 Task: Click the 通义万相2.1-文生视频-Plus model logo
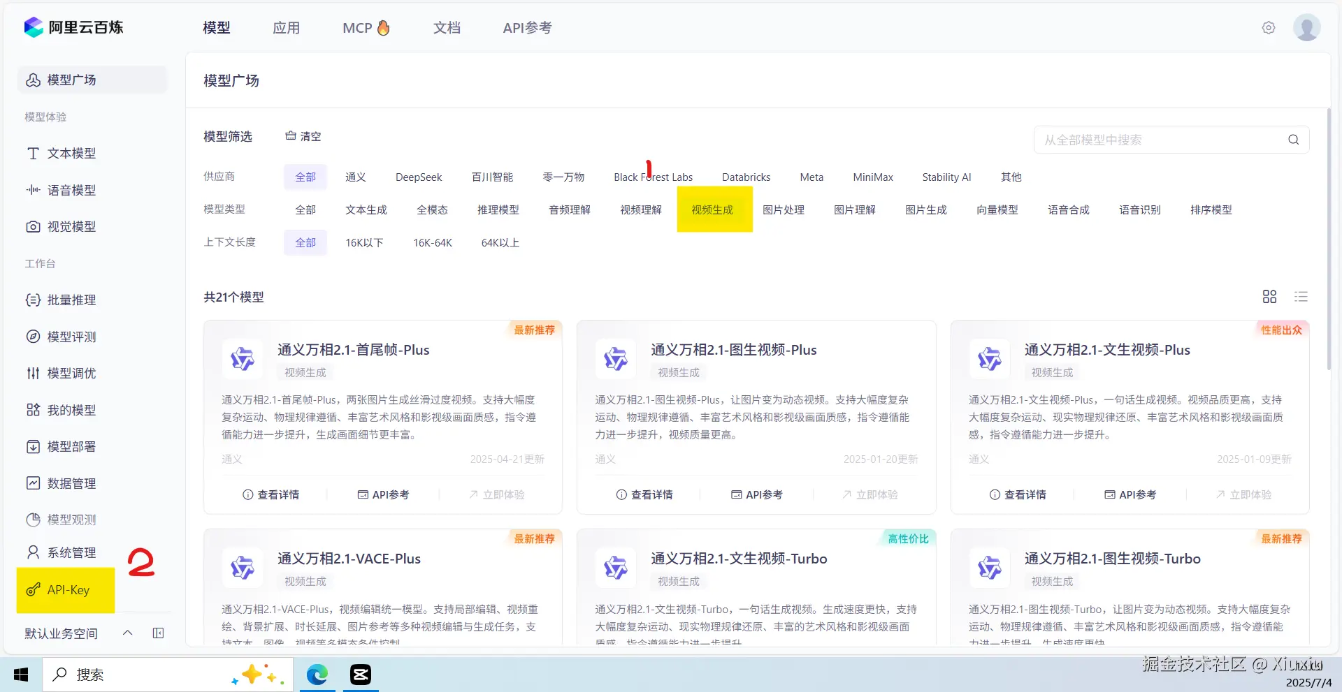[x=990, y=359]
